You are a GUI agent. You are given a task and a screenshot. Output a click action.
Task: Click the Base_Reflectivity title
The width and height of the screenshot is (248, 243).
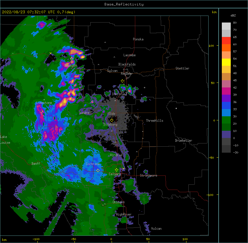124,4
